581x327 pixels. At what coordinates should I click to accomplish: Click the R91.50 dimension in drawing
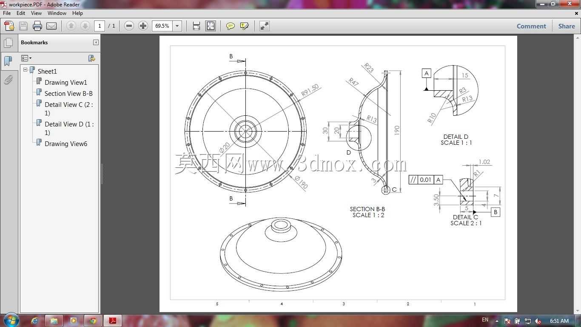(x=310, y=90)
